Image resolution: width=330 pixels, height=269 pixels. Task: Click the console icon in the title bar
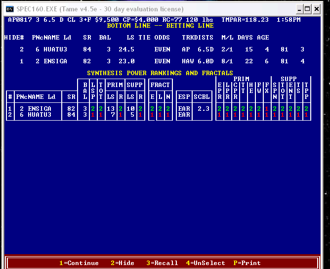10,9
